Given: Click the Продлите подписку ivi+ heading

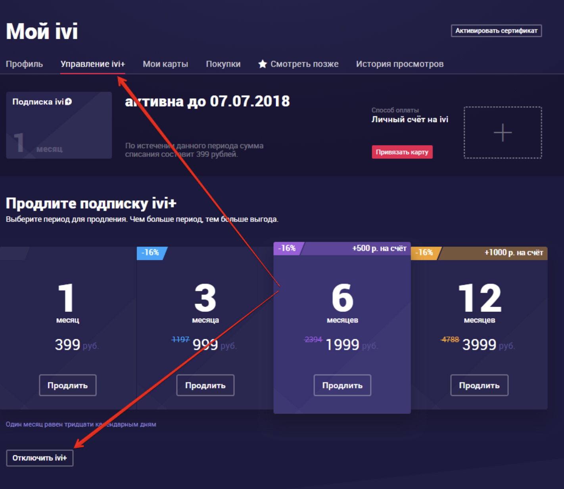Looking at the screenshot, I should pos(91,203).
